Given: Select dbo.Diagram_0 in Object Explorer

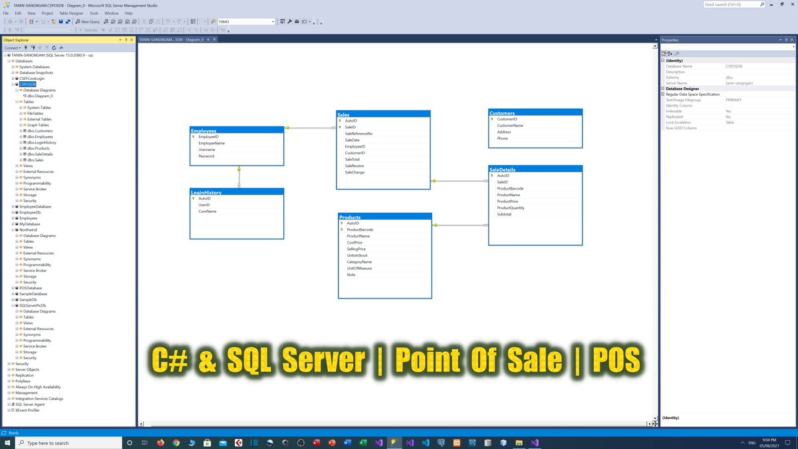Looking at the screenshot, I should pos(40,96).
